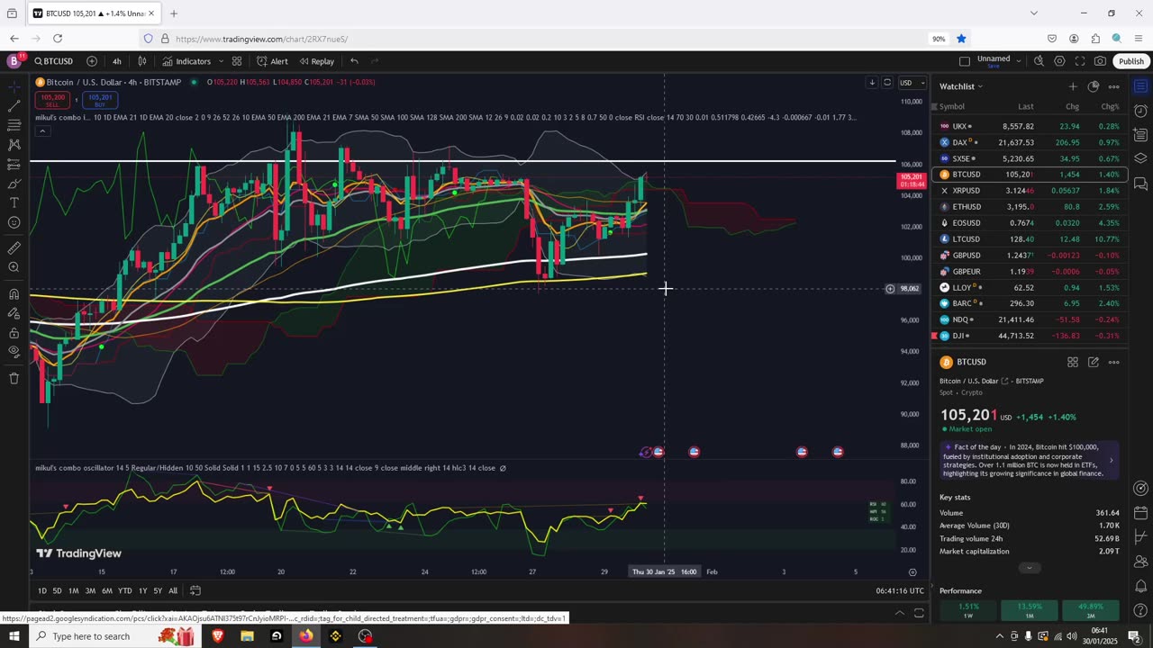The height and width of the screenshot is (648, 1153).
Task: Reload page in Firefox
Action: (58, 39)
